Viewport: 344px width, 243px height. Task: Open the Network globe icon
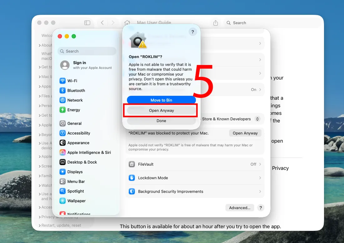coord(63,100)
